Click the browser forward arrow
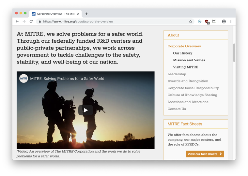Image resolution: width=248 pixels, height=176 pixels. (24, 22)
